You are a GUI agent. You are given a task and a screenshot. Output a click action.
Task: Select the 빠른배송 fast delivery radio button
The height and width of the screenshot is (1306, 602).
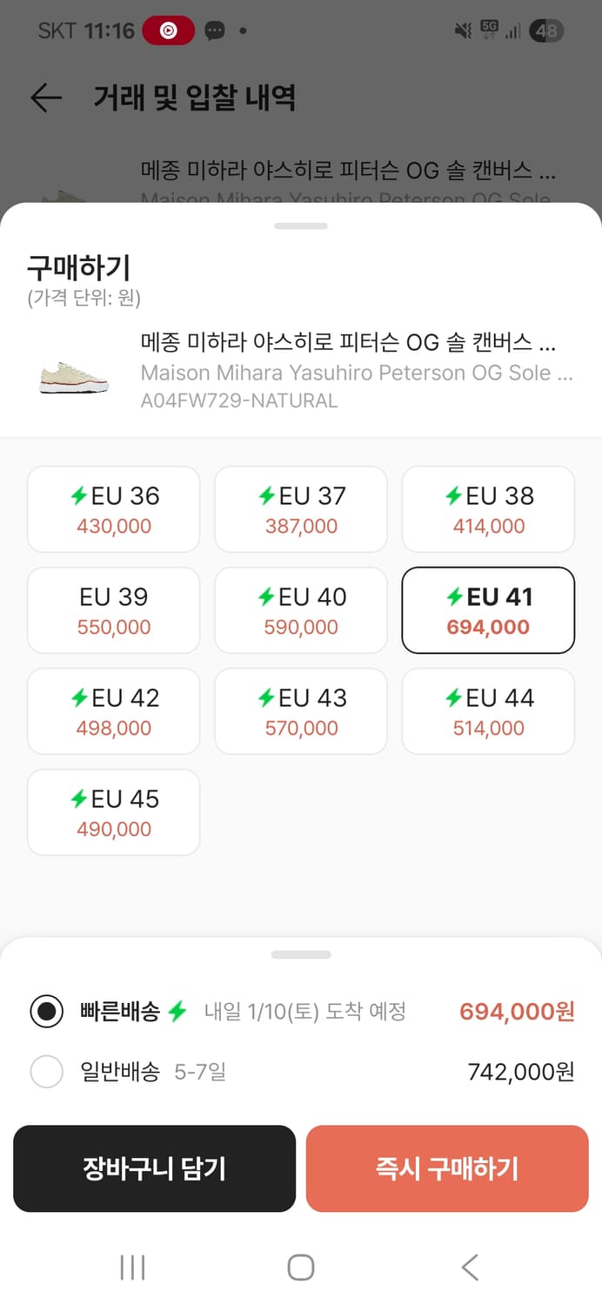(46, 1012)
